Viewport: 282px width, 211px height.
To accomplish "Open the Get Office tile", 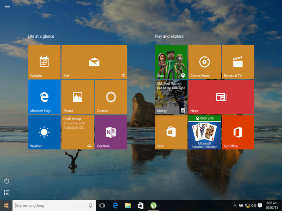I will click(x=238, y=132).
